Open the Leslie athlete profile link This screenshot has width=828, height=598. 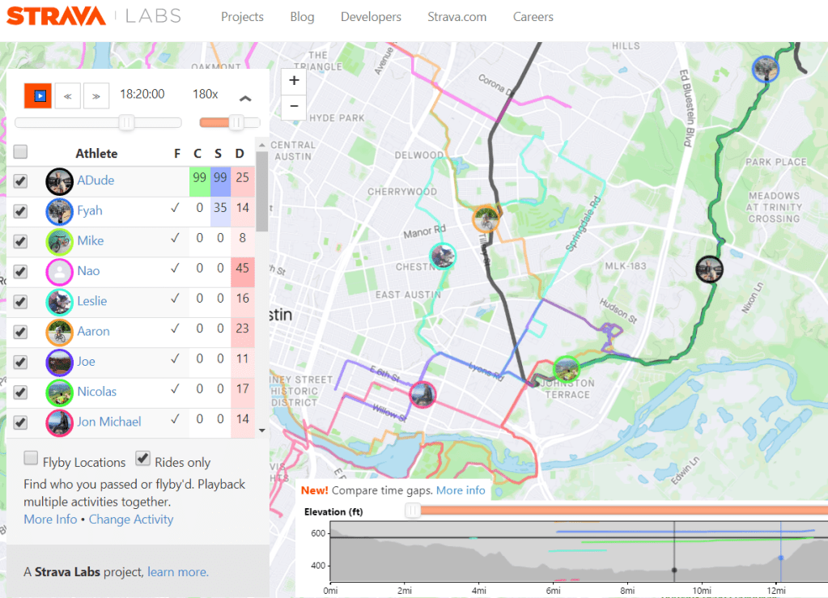click(92, 301)
